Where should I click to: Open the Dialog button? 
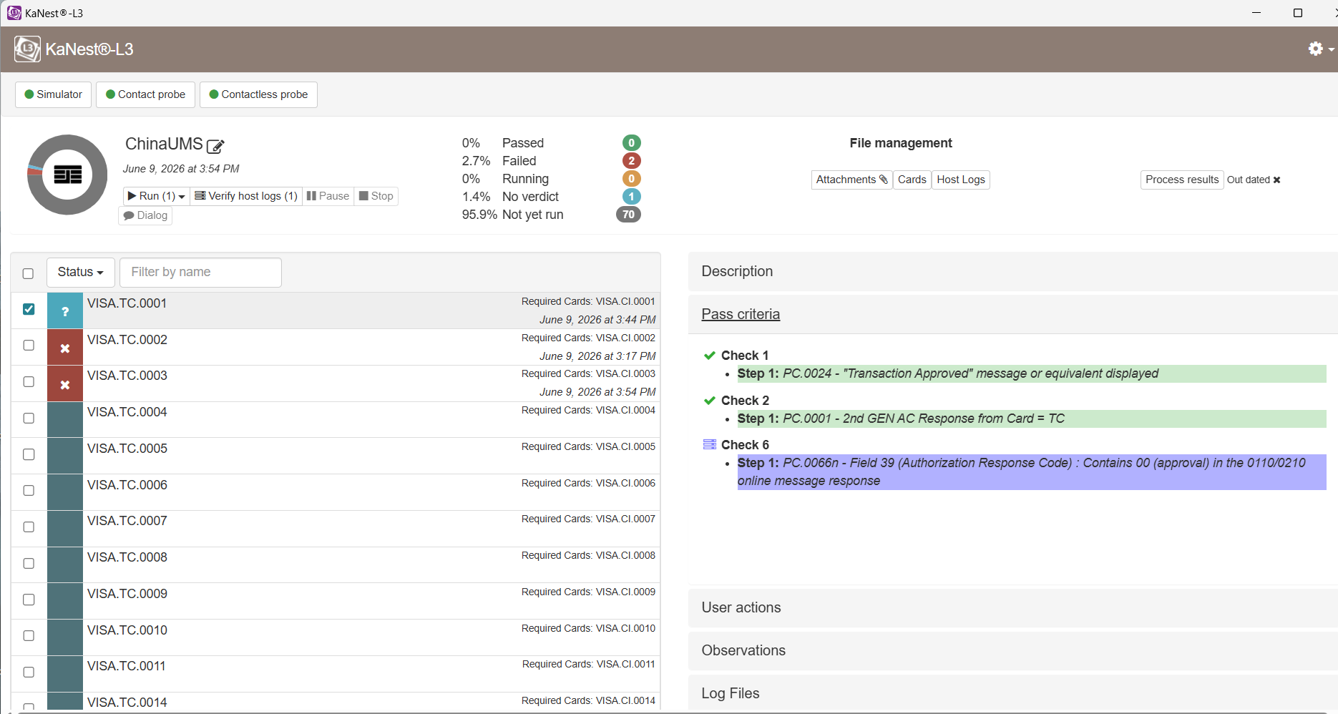coord(145,215)
